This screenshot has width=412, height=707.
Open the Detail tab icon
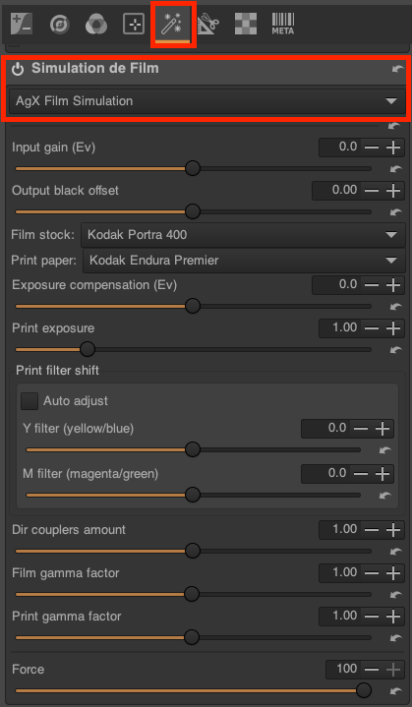pyautogui.click(x=60, y=24)
